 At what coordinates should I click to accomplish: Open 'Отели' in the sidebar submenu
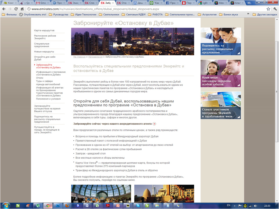click(40, 78)
